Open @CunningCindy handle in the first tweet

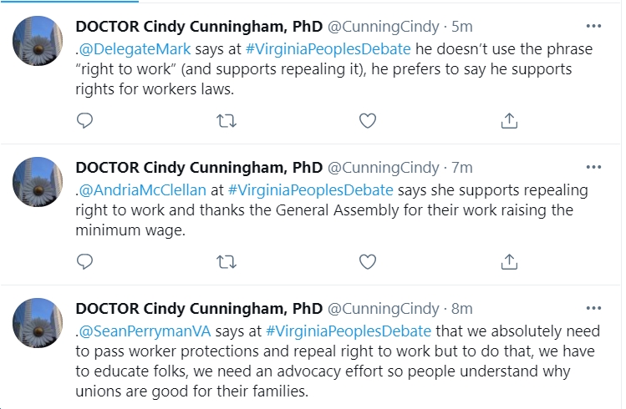click(384, 27)
